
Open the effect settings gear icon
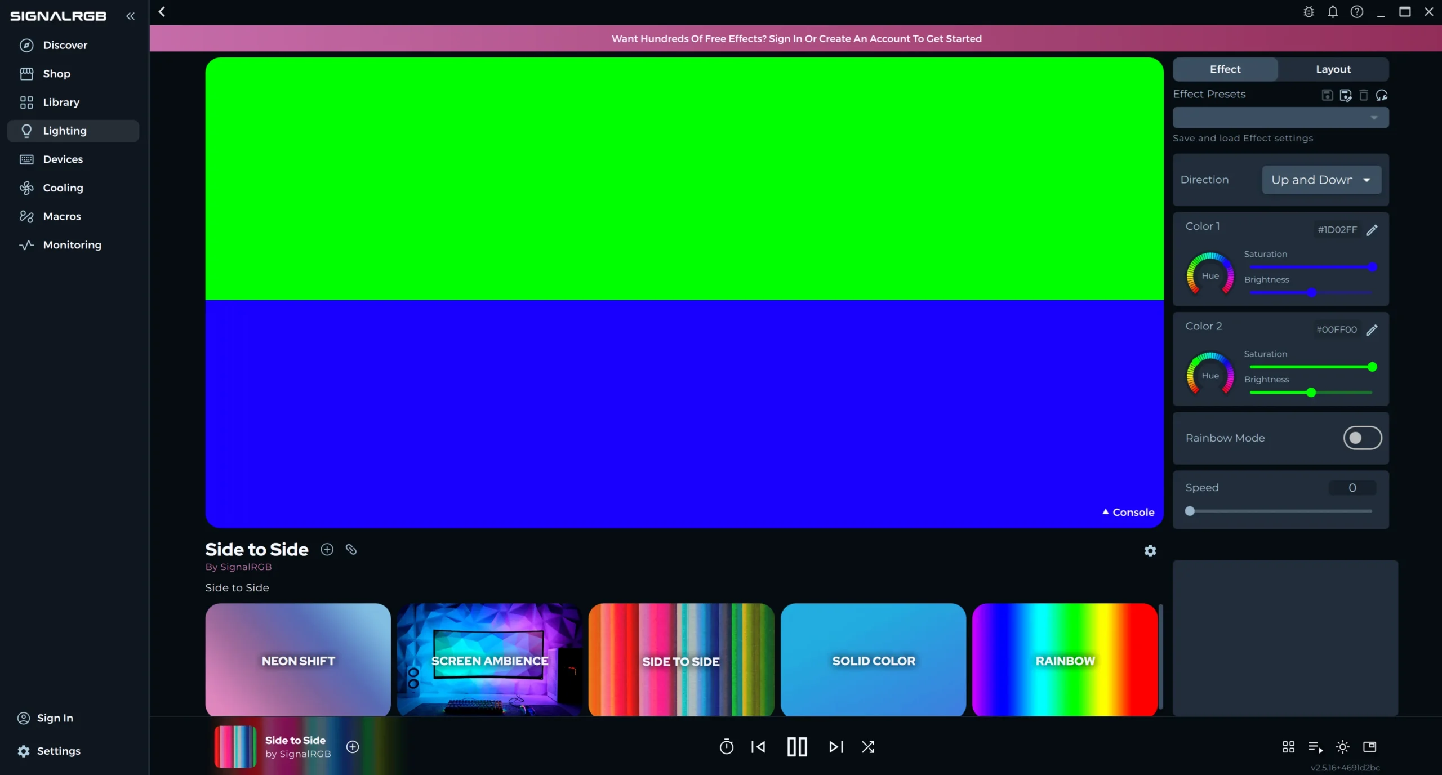pos(1150,551)
